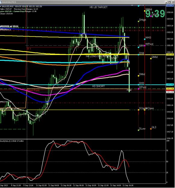This screenshot has width=175, height=188.
Task: Select the red Pivot Point label
Action: (x=33, y=90)
